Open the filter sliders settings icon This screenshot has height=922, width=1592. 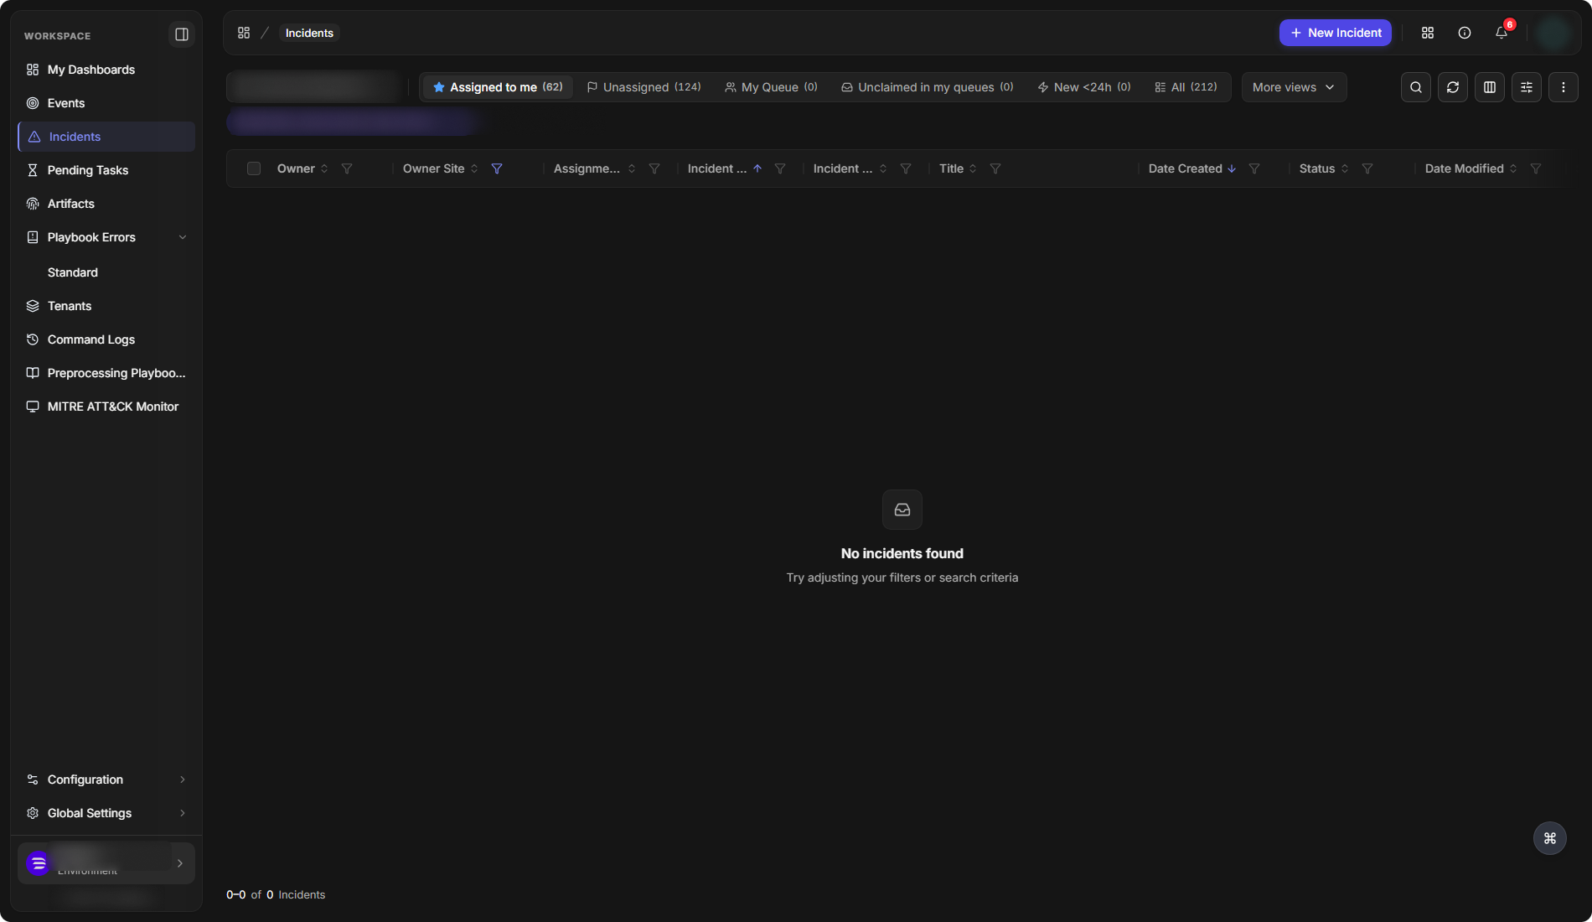[x=1526, y=87]
